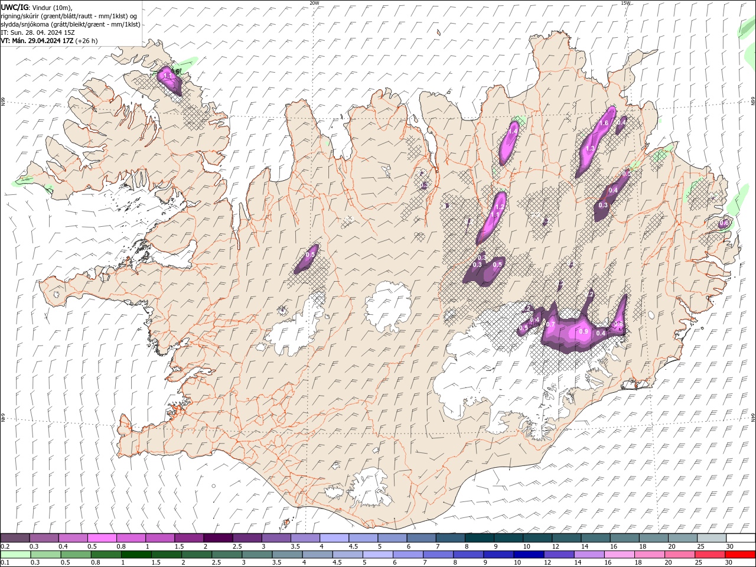Select the deep navy blue 10–12 rain legend swatch

pos(529,555)
